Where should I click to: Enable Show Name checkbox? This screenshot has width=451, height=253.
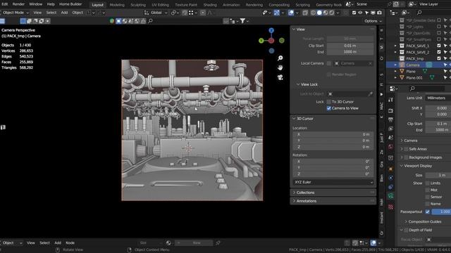428,204
